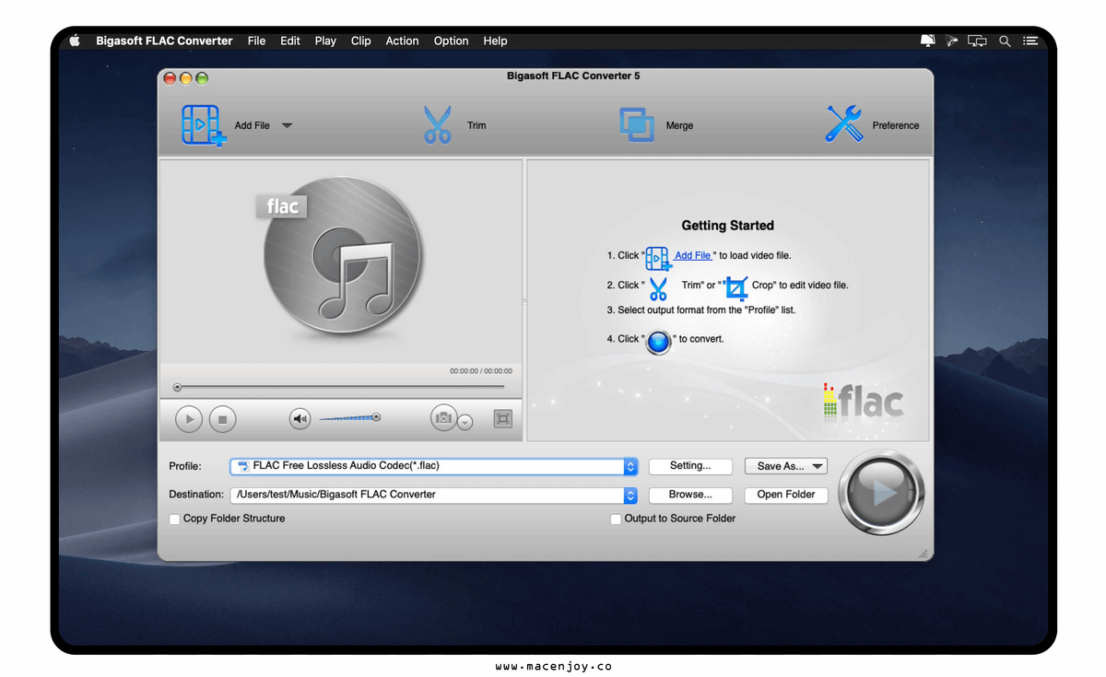The height and width of the screenshot is (677, 1106).
Task: Open the Action menu
Action: (x=402, y=41)
